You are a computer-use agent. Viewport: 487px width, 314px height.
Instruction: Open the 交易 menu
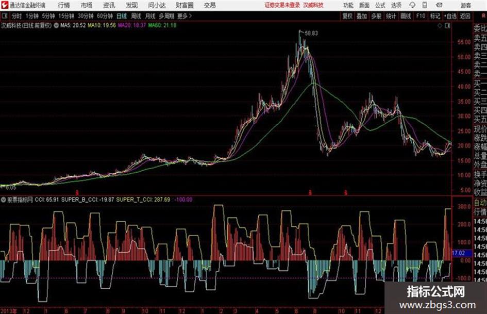coord(210,5)
